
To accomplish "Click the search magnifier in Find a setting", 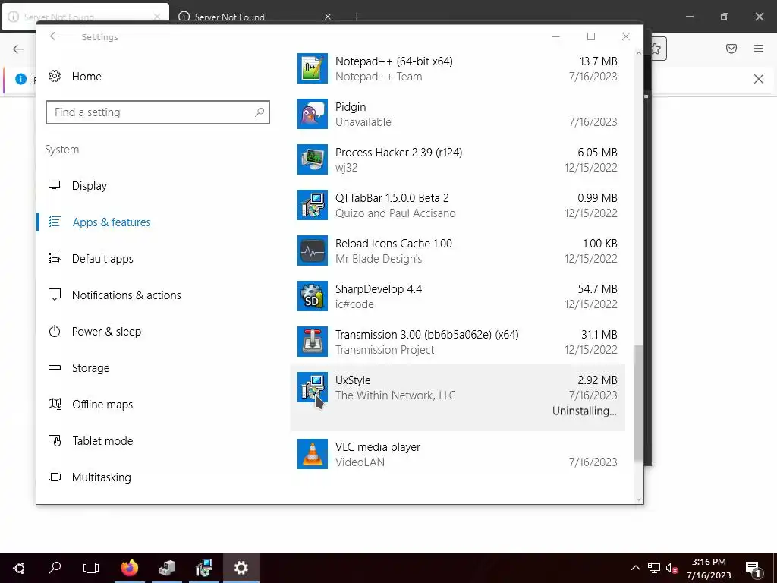I will click(260, 112).
